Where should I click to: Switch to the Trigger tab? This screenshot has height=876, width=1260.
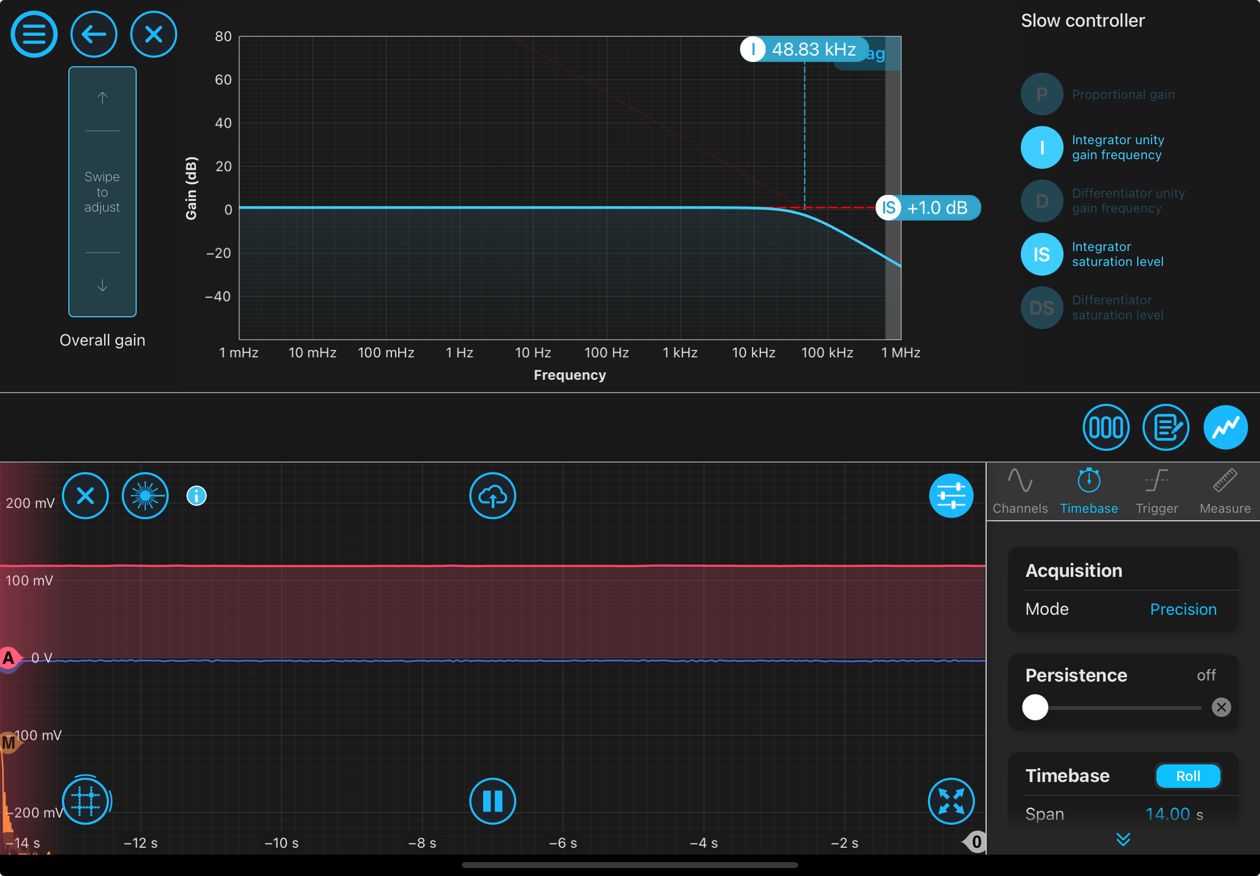pos(1157,491)
